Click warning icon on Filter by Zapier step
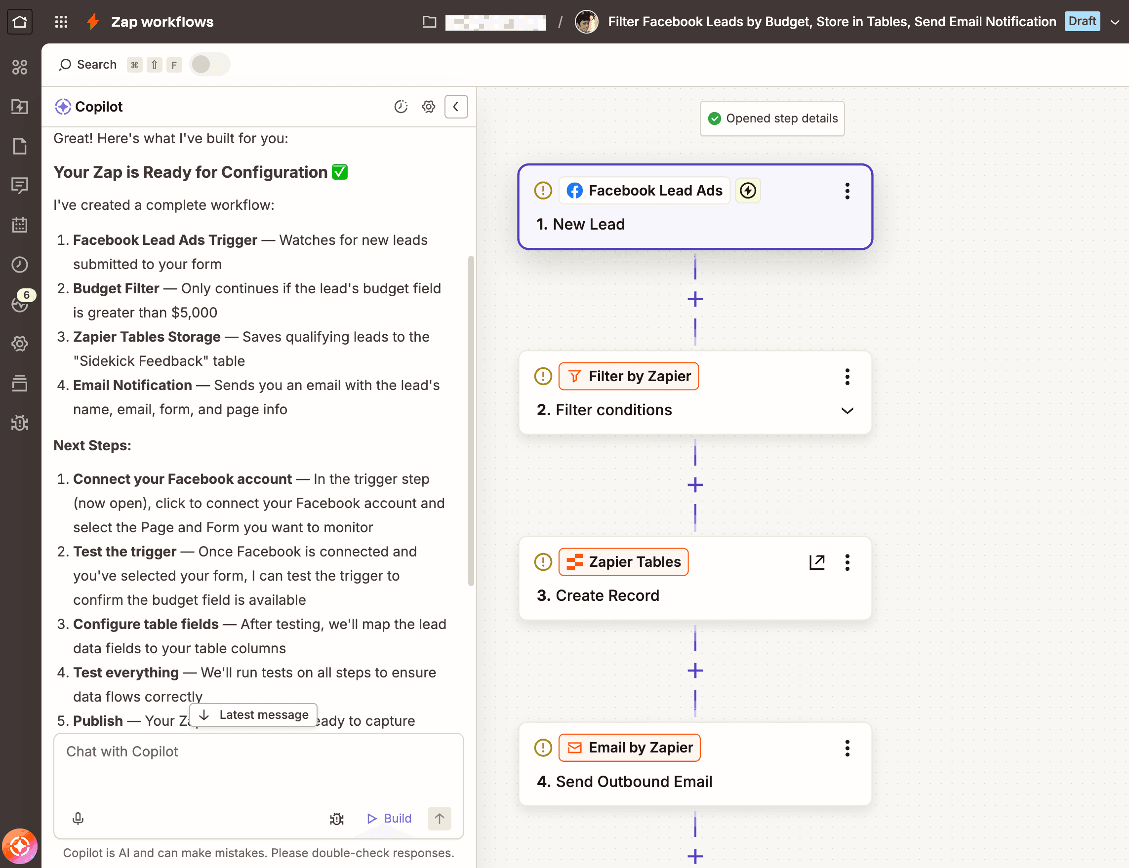This screenshot has height=868, width=1129. tap(543, 376)
